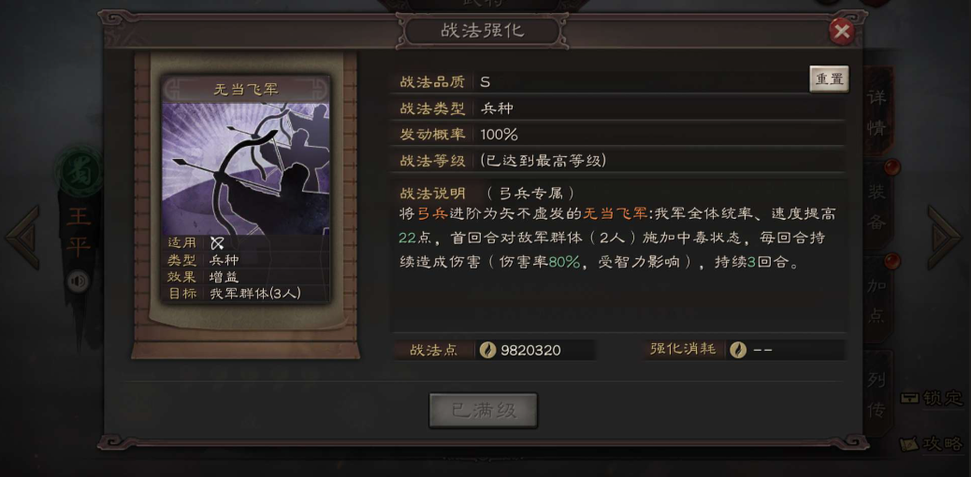This screenshot has width=971, height=477.
Task: Click the 重置 reset button
Action: [x=829, y=79]
